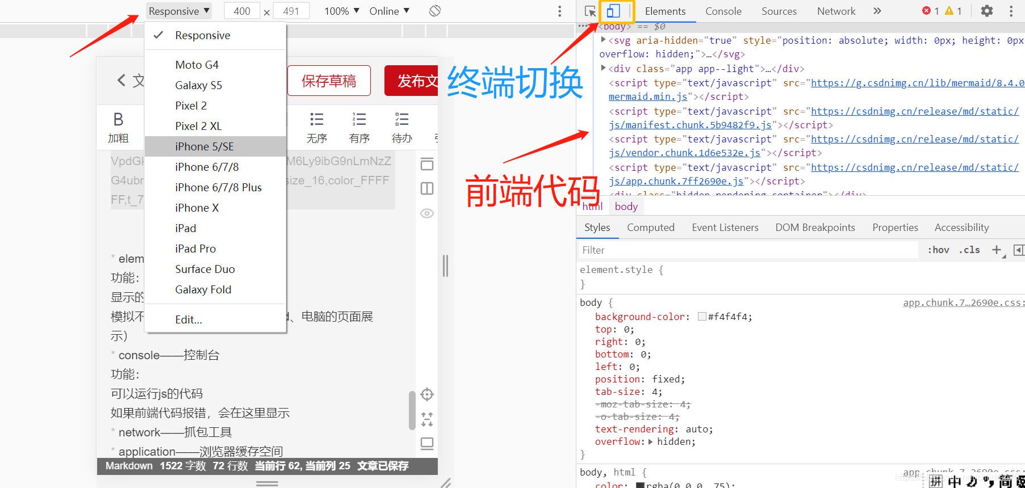1025x488 pixels.
Task: Click the bottom panel icon in editor sidebar
Action: click(x=427, y=444)
